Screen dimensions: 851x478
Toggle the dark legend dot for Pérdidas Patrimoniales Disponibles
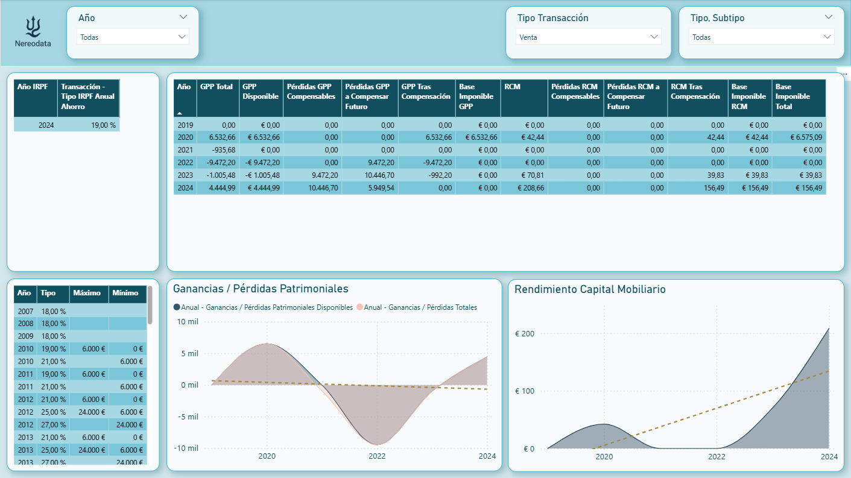pos(177,307)
